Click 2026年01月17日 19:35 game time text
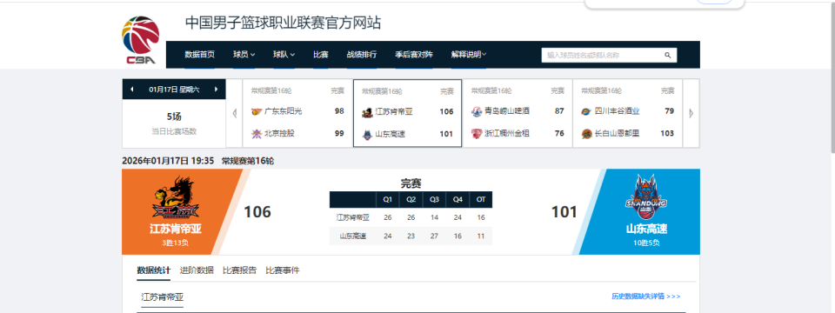 [168, 160]
